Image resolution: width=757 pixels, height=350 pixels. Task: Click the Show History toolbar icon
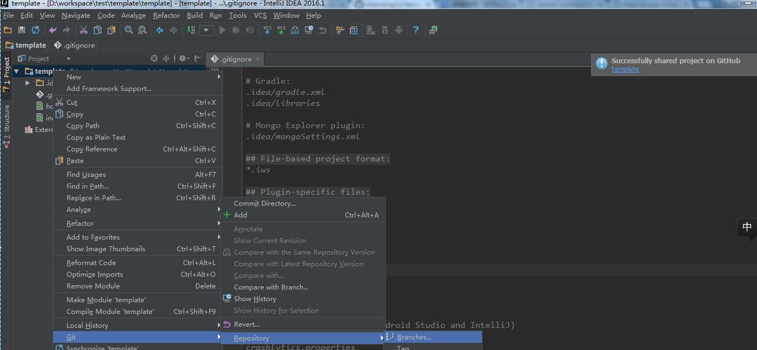309,30
